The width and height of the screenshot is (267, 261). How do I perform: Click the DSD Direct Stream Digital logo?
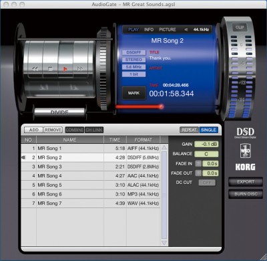tap(245, 133)
